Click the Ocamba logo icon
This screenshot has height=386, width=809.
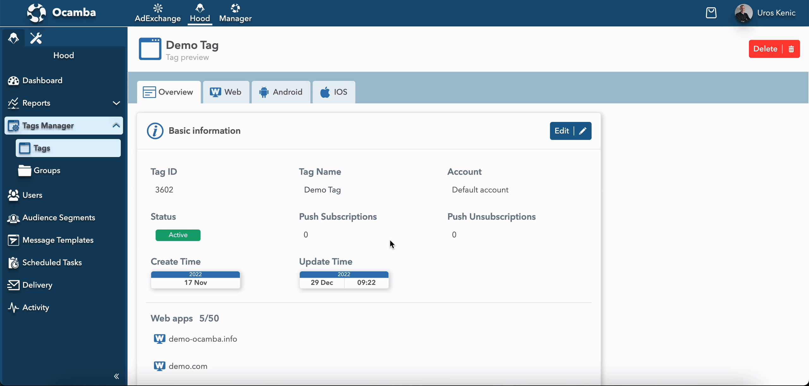click(x=36, y=13)
